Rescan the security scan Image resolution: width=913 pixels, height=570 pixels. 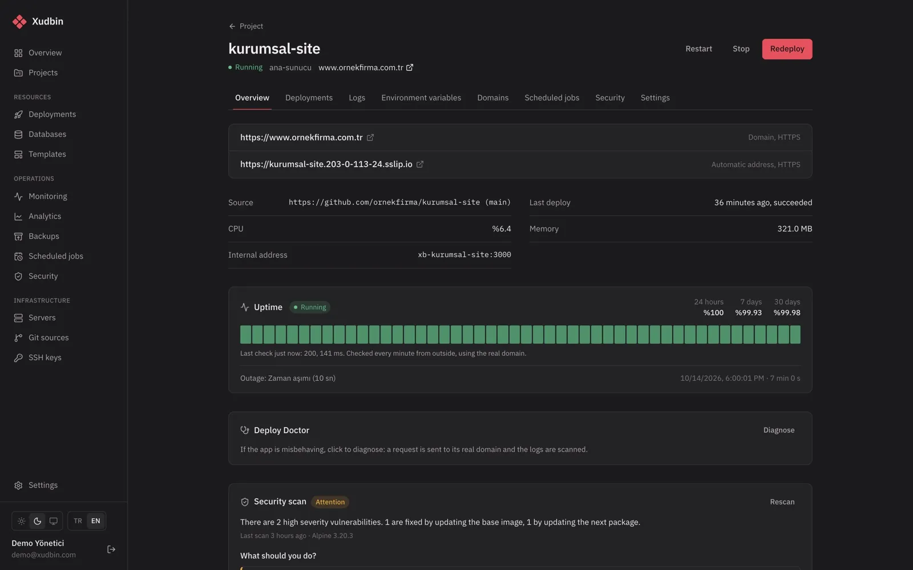click(x=782, y=502)
